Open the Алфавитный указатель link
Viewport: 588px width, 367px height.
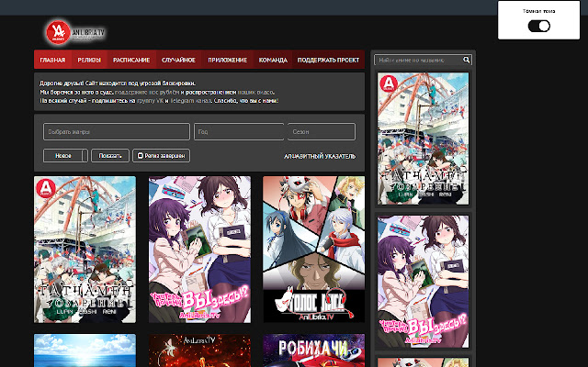[x=320, y=156]
